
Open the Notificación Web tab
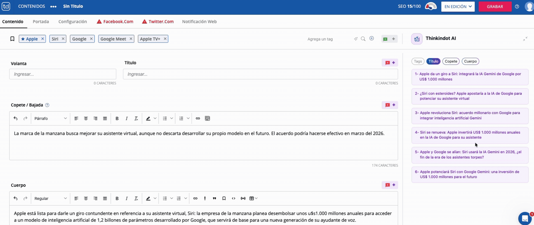click(199, 21)
